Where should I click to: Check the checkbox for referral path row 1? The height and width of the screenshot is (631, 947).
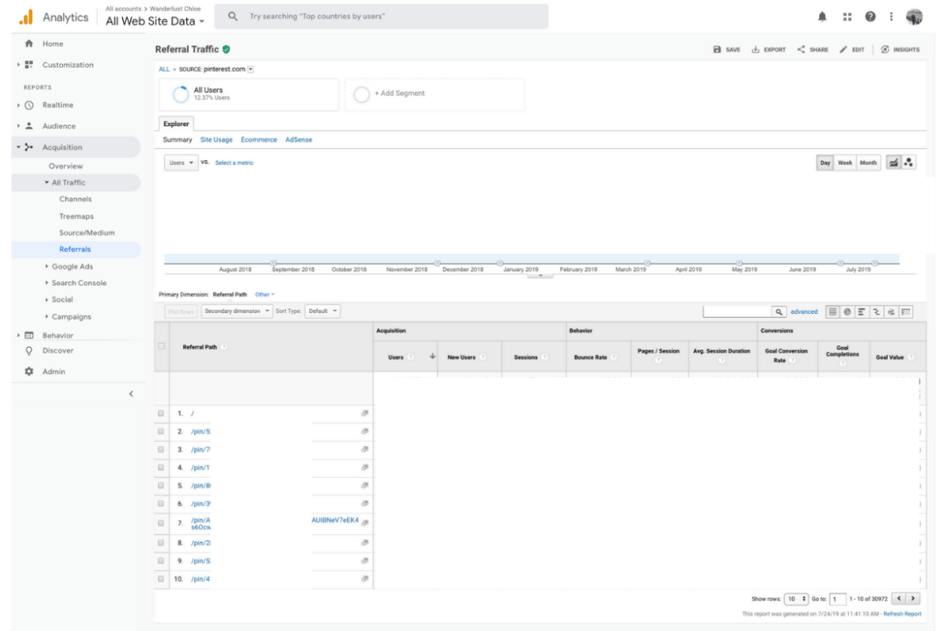click(x=159, y=413)
